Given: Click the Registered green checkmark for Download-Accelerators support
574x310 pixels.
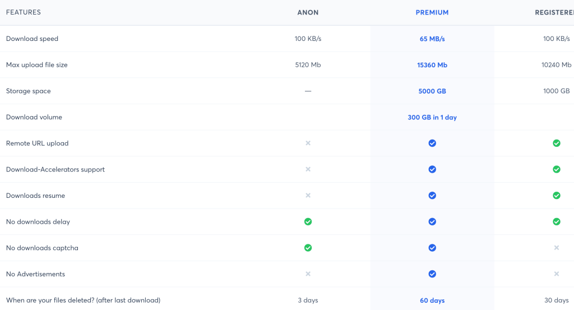Looking at the screenshot, I should coord(557,169).
